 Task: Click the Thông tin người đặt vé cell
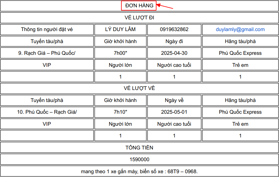pos(47,29)
